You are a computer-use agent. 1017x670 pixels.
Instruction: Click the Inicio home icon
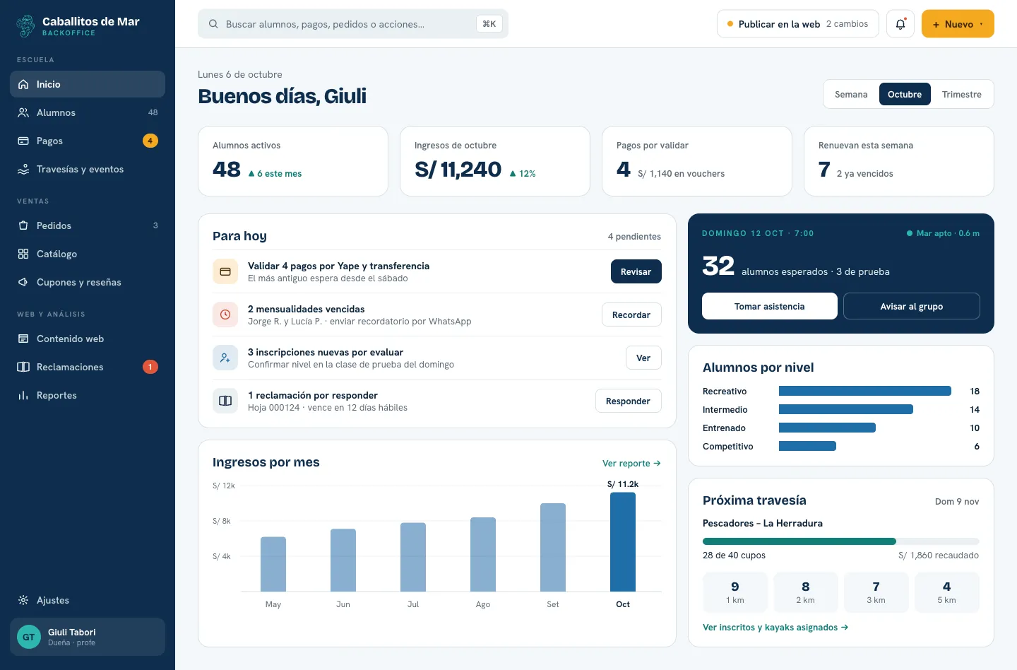[23, 84]
